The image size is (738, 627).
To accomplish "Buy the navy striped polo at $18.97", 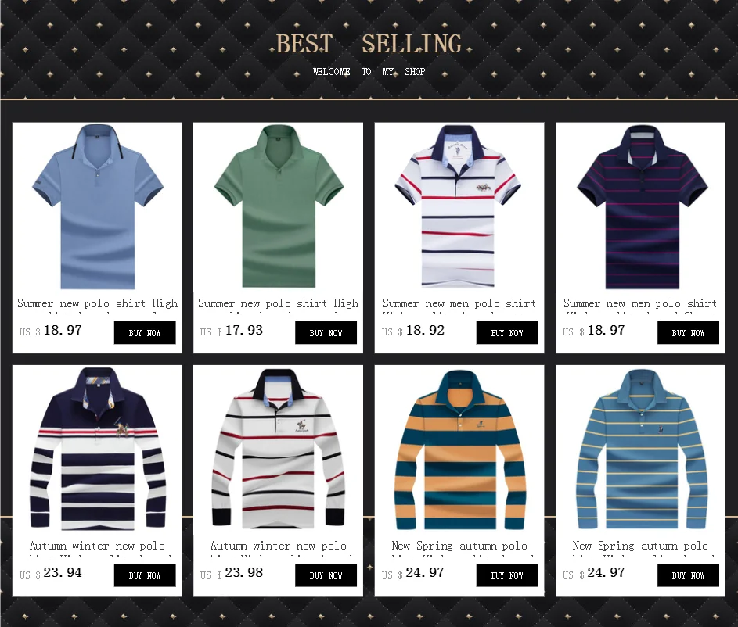I will coord(688,333).
